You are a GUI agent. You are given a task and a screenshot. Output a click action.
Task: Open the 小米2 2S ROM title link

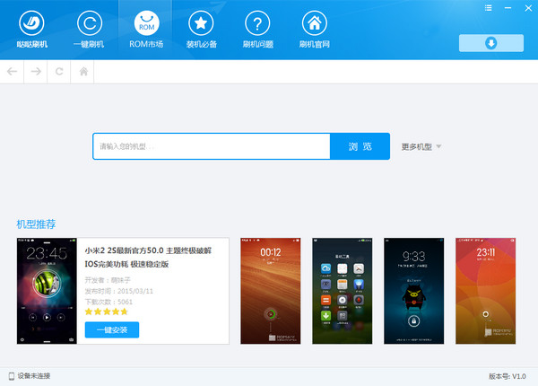click(x=148, y=258)
